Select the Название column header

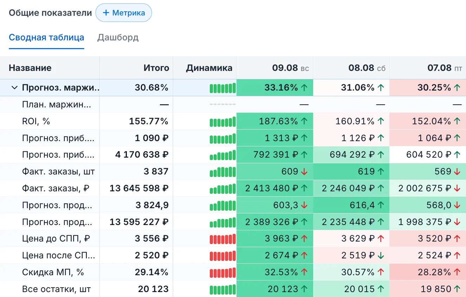pyautogui.click(x=50, y=68)
